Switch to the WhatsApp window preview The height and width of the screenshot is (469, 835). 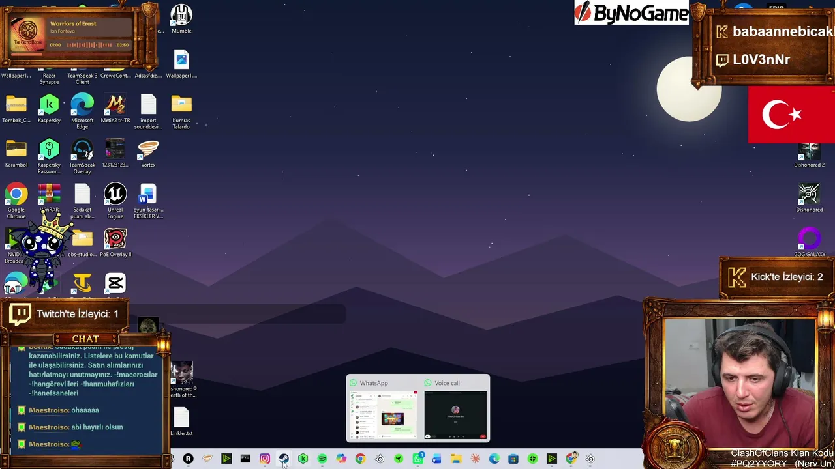pyautogui.click(x=383, y=408)
